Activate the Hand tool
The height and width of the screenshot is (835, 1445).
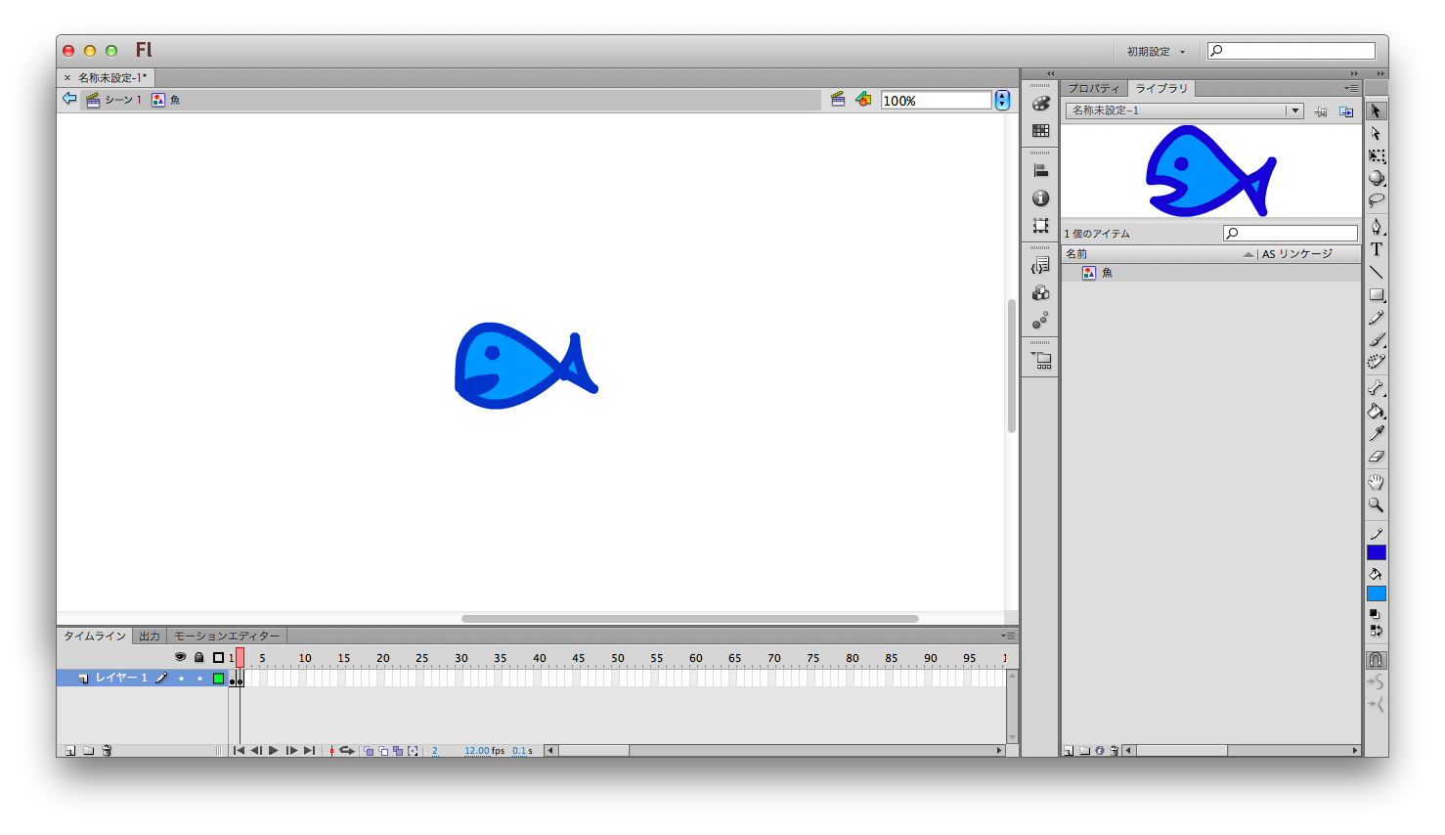pyautogui.click(x=1376, y=482)
